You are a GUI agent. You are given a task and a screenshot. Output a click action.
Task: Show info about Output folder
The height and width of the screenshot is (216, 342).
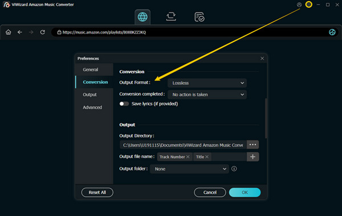click(234, 169)
